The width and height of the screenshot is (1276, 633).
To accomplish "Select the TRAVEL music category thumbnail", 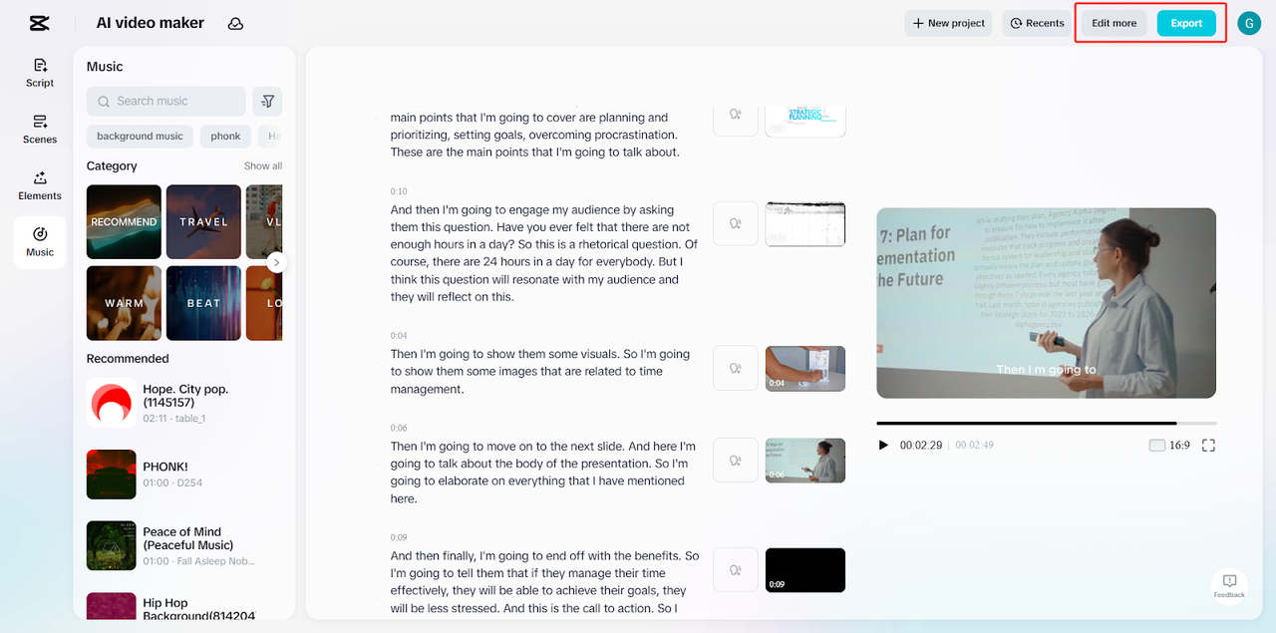I will click(x=203, y=221).
